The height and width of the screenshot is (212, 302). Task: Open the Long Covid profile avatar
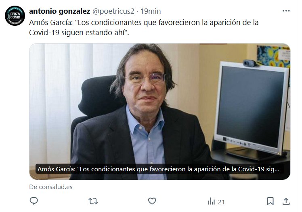15,16
